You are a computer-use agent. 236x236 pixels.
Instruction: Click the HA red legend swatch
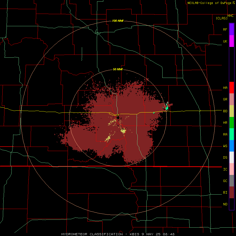point(232,88)
